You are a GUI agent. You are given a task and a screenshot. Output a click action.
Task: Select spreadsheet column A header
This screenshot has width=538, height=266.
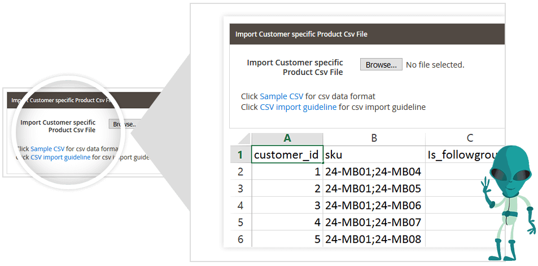click(x=287, y=138)
